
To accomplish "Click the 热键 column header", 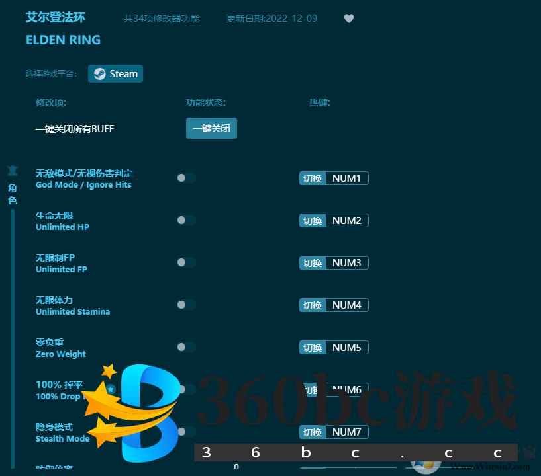I will coord(319,102).
